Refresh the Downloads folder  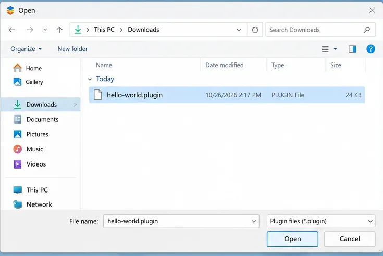click(255, 30)
